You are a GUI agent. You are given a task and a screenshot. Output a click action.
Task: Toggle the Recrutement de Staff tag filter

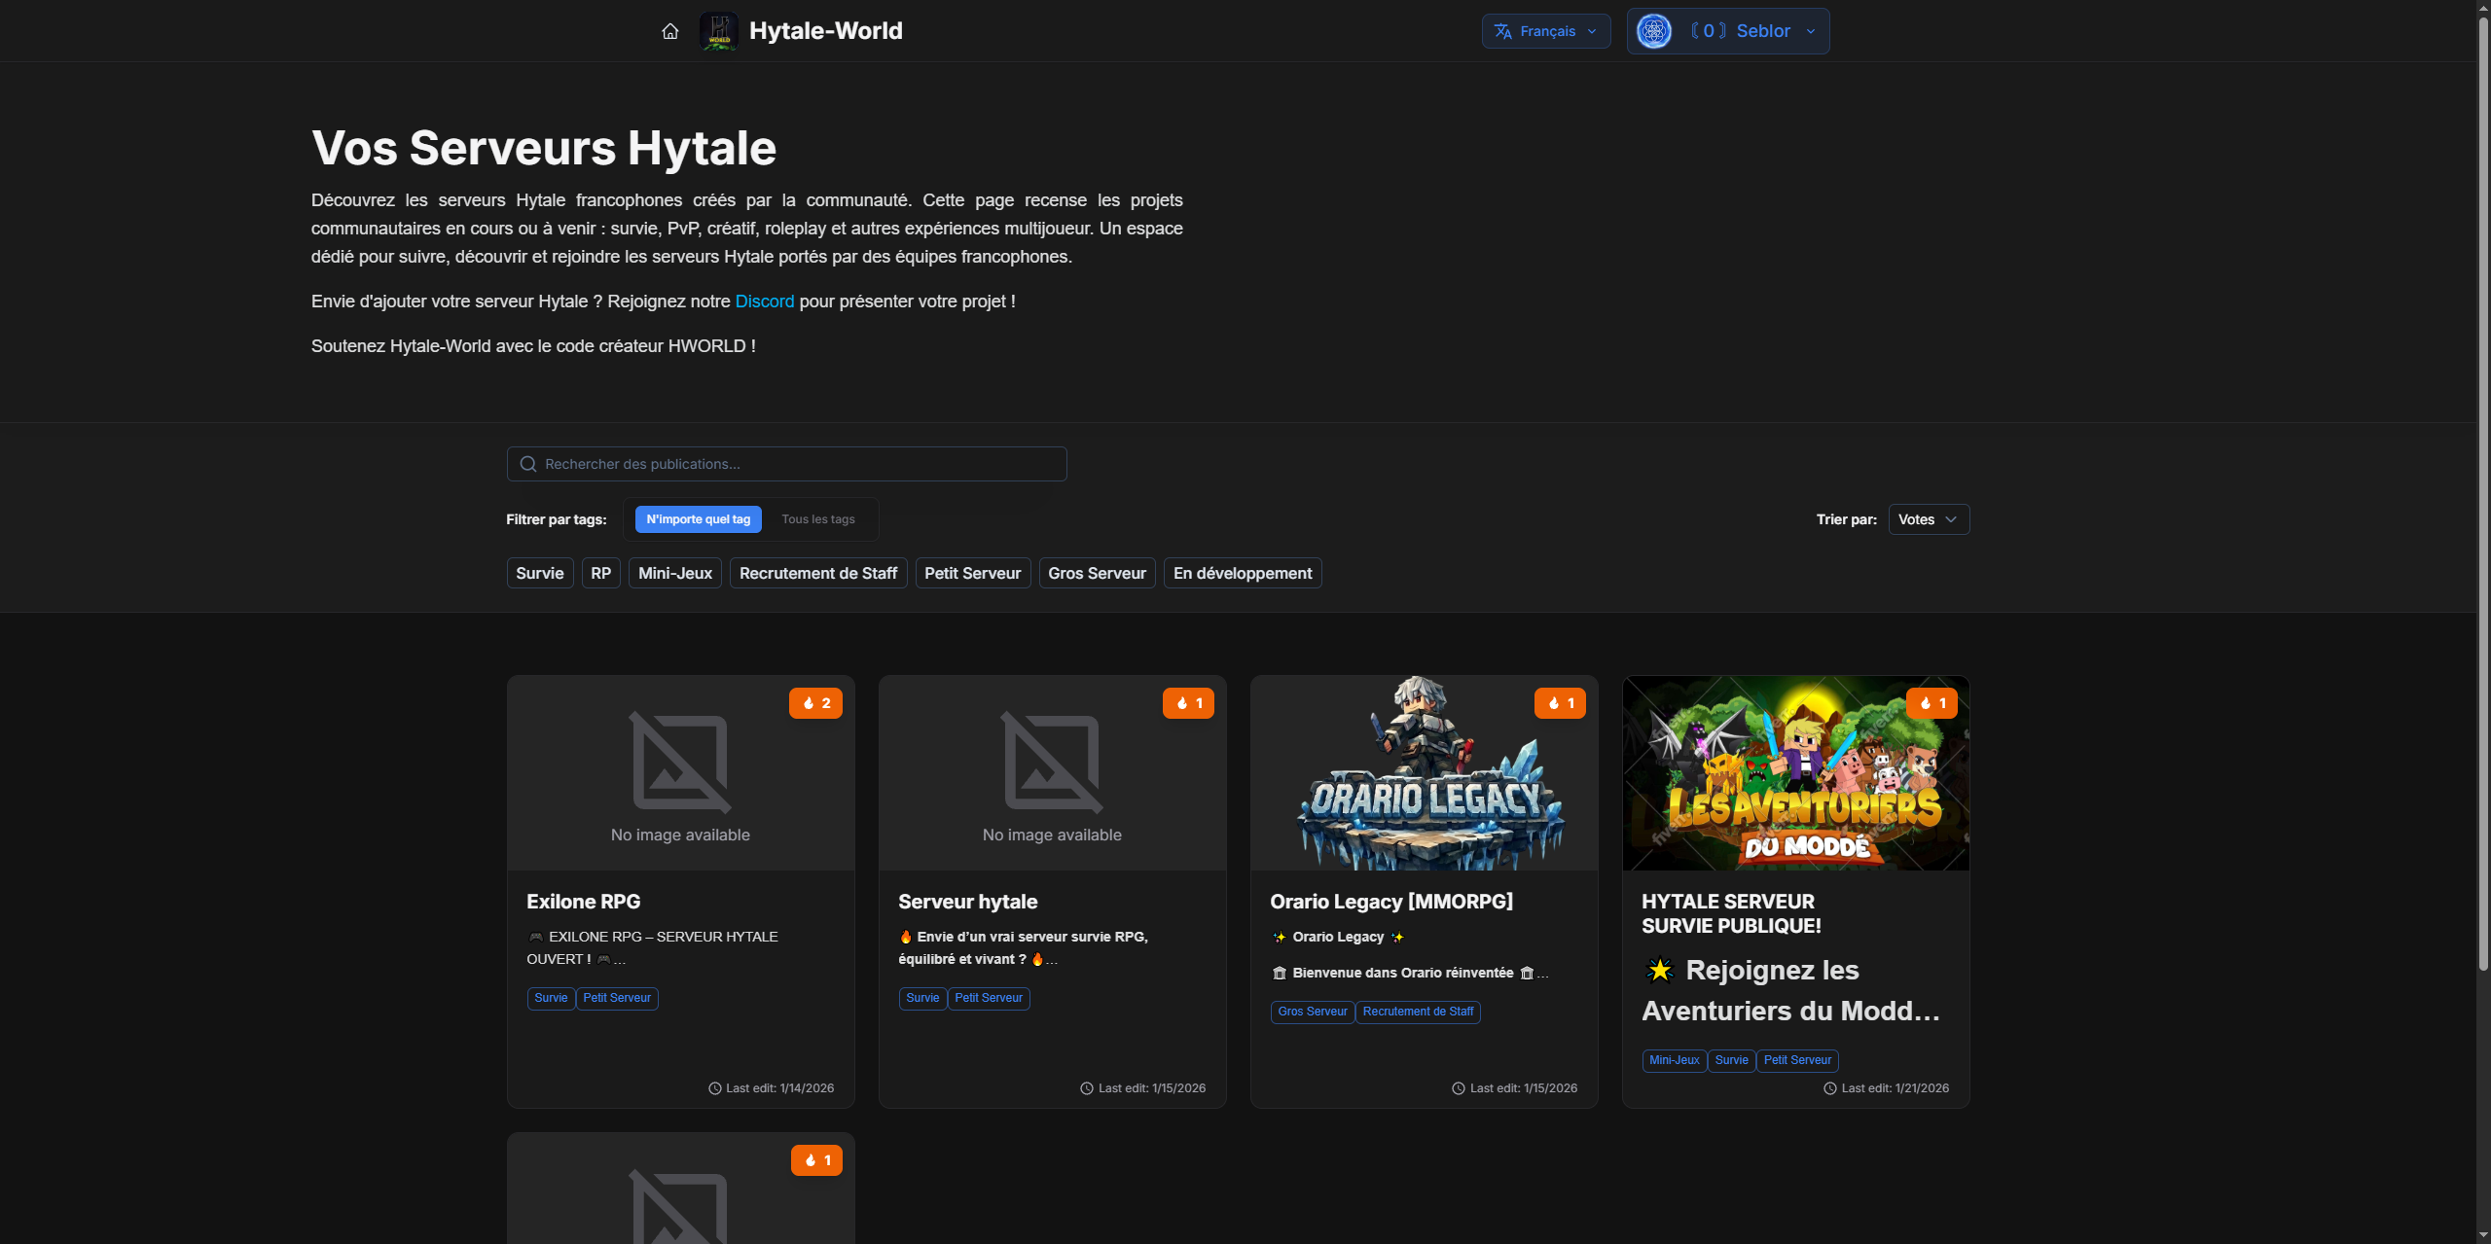coord(818,573)
